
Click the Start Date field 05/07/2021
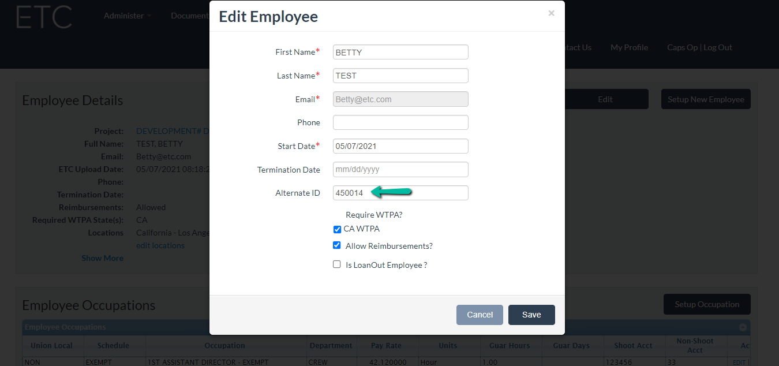400,146
